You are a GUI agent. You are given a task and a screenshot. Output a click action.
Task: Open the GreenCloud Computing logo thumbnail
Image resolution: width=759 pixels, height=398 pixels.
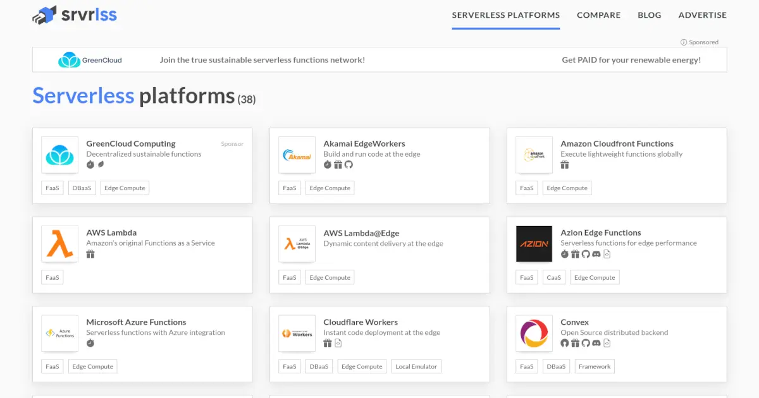tap(60, 155)
